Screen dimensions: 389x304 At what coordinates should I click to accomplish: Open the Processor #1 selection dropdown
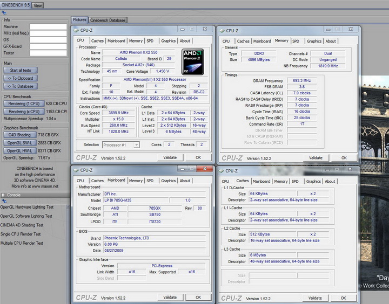[x=121, y=144]
